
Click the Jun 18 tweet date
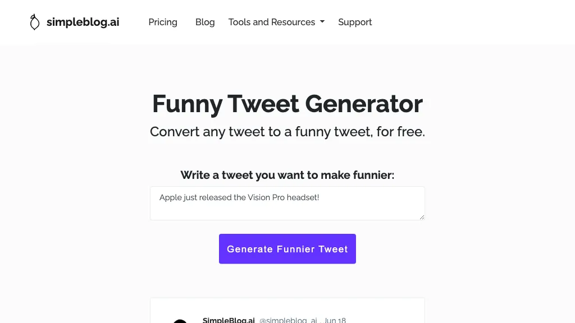click(x=335, y=320)
